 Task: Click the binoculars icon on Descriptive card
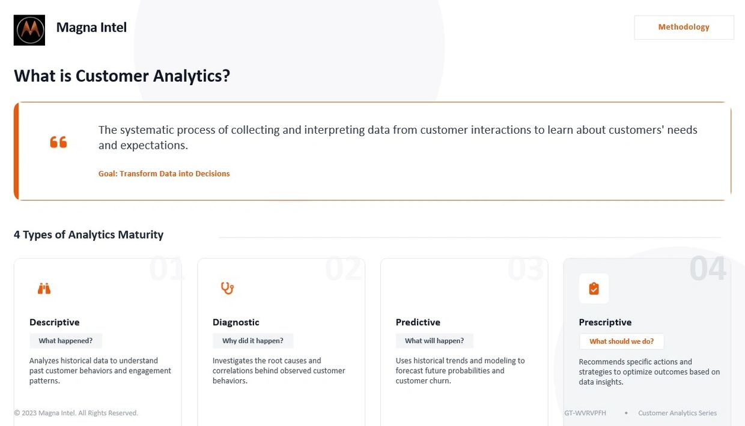coord(44,289)
